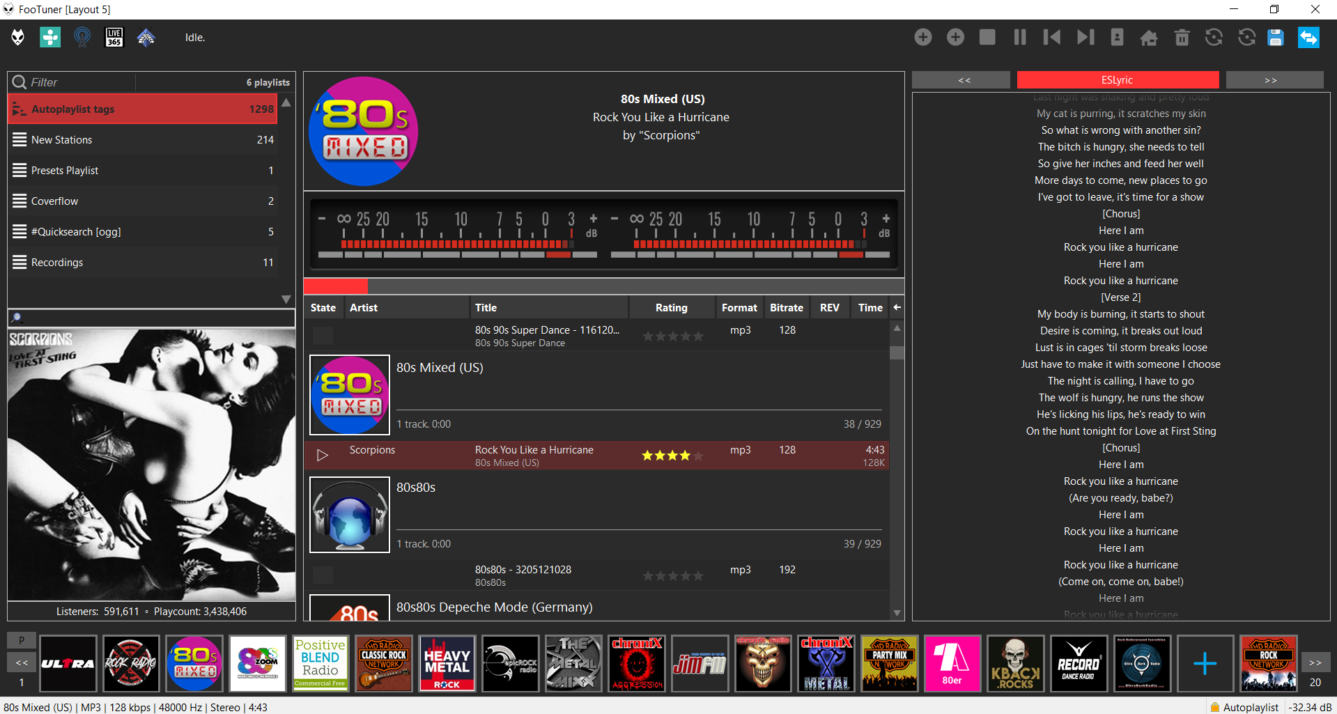Go to the next preset page
1337x714 pixels.
pyautogui.click(x=1315, y=662)
